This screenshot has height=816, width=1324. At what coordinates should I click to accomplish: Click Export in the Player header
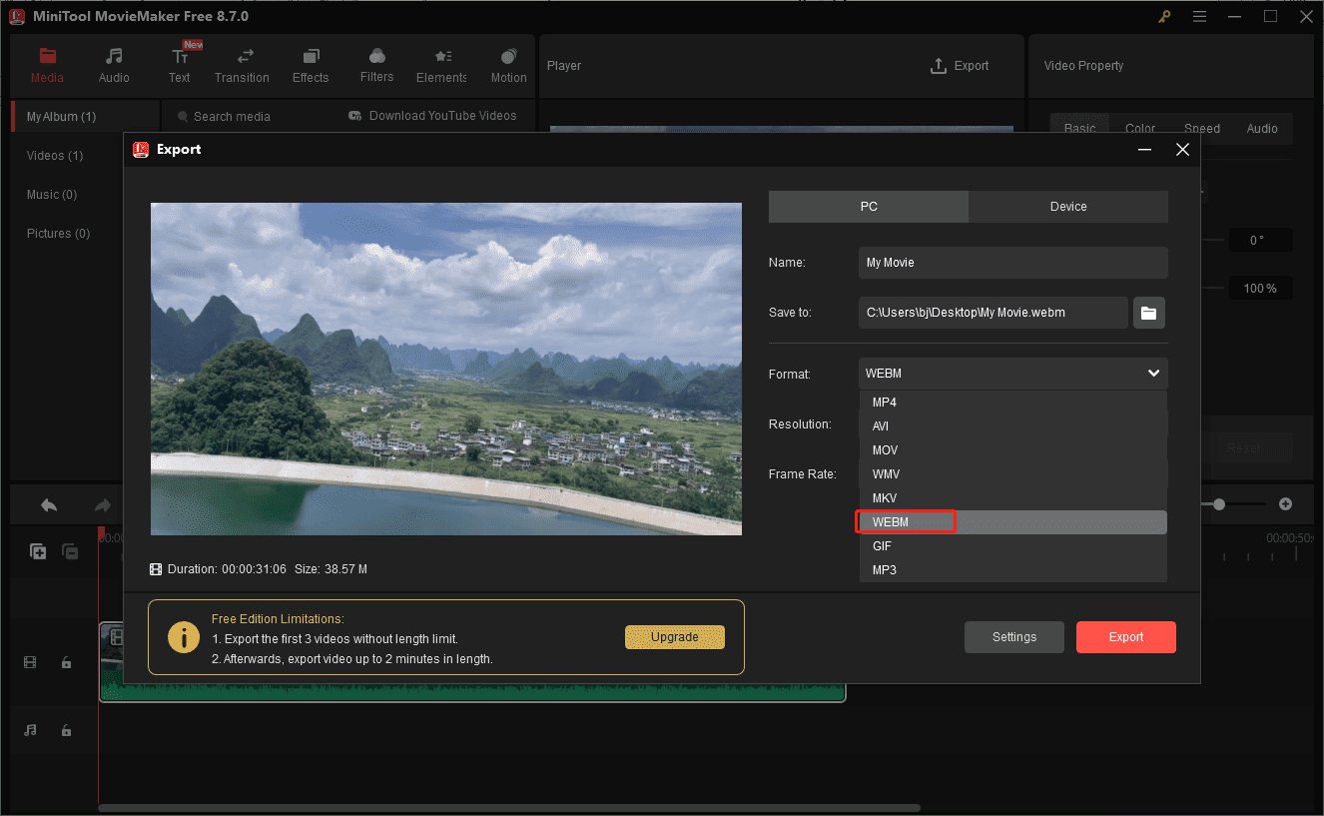tap(960, 66)
